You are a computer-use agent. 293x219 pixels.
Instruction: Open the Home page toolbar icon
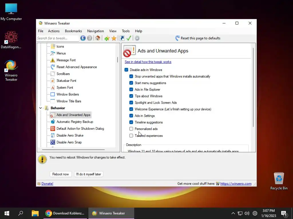pos(98,38)
